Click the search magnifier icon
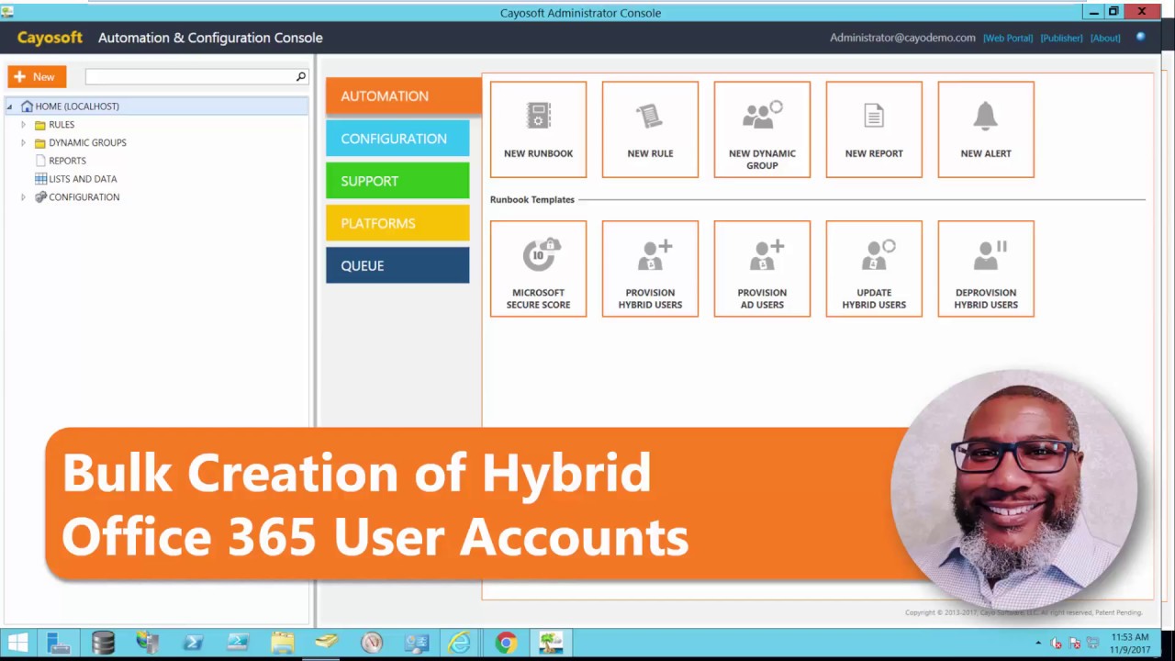 [x=300, y=77]
